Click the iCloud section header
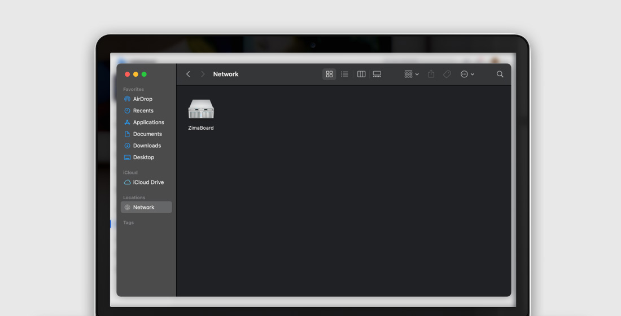The height and width of the screenshot is (316, 621). click(x=130, y=173)
